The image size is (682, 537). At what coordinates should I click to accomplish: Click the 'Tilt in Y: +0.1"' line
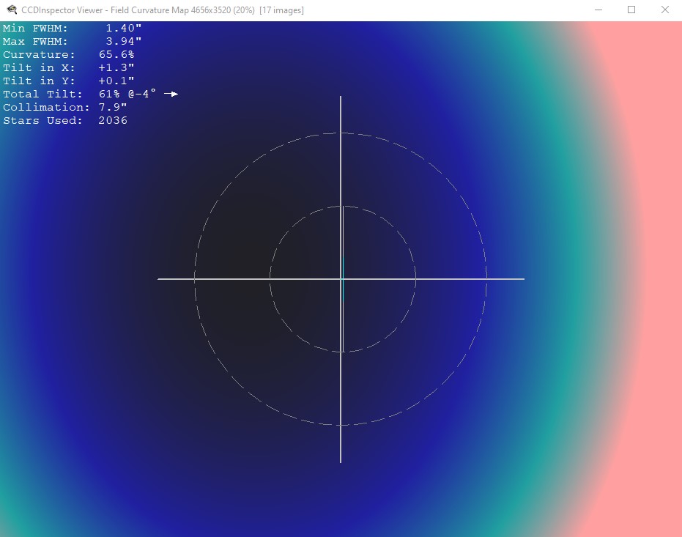pos(69,81)
